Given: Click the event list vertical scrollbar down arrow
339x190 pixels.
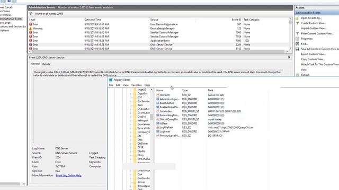Looking at the screenshot, I should 290,48.
